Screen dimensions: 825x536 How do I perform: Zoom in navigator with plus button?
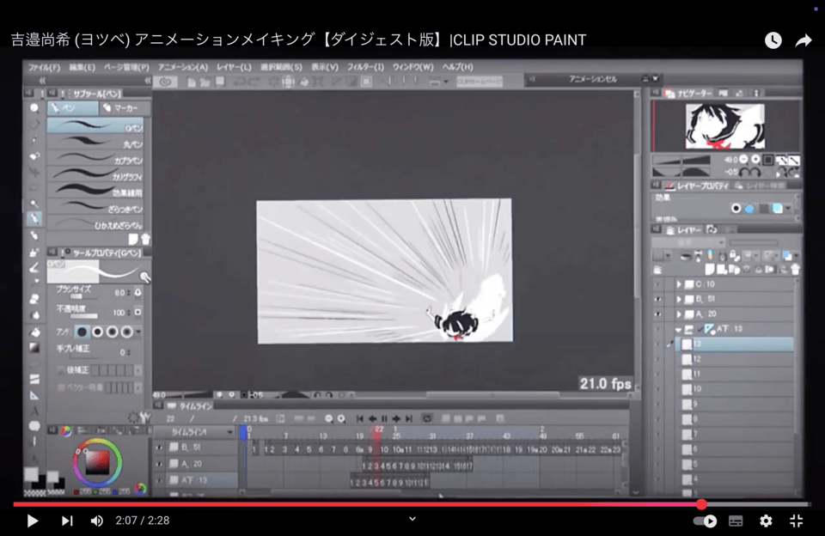point(755,159)
